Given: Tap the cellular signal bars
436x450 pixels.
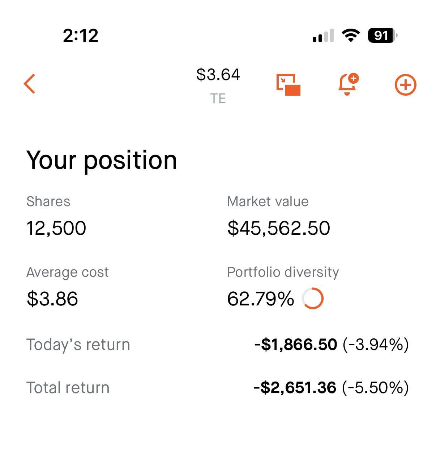Looking at the screenshot, I should pos(323,36).
